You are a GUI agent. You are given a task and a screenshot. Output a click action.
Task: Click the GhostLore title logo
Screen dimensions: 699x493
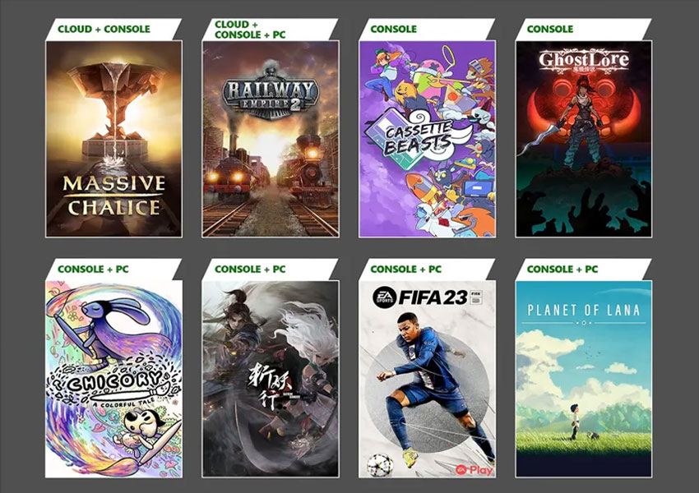pyautogui.click(x=584, y=61)
